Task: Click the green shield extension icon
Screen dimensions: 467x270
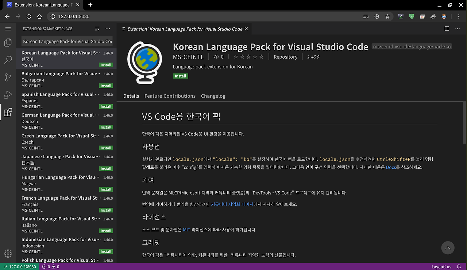Action: click(x=412, y=16)
